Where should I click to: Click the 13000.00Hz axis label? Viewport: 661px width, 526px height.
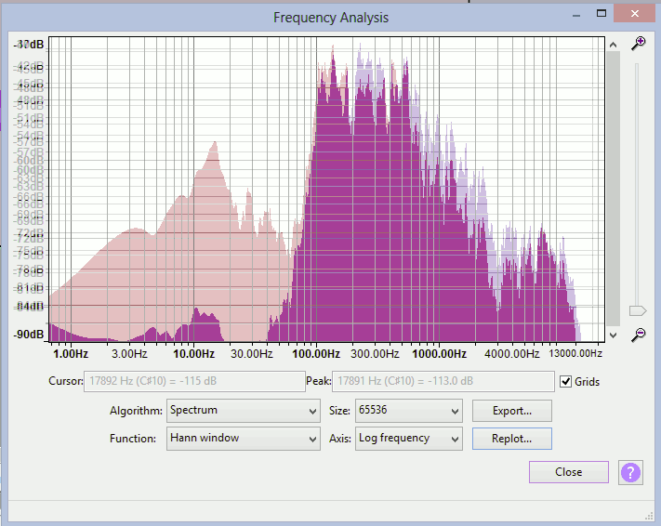pyautogui.click(x=575, y=353)
